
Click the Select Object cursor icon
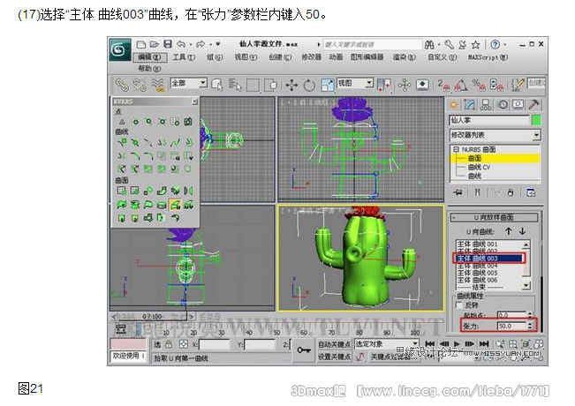coord(217,85)
